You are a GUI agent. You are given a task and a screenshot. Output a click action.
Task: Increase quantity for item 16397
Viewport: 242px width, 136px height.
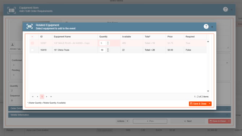click(108, 42)
